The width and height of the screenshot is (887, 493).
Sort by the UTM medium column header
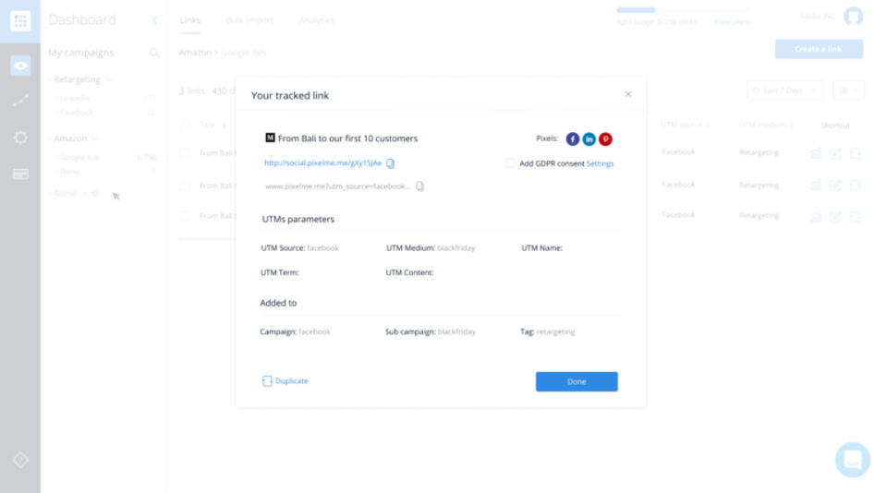click(x=765, y=125)
